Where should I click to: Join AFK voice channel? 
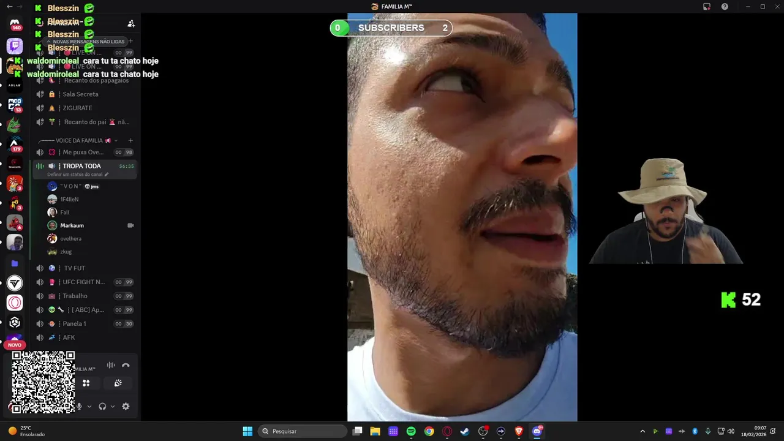pyautogui.click(x=85, y=337)
